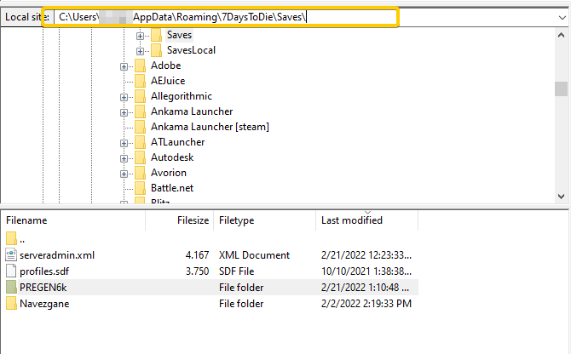Image resolution: width=571 pixels, height=354 pixels.
Task: Expand the Adobe folder tree node
Action: point(124,66)
